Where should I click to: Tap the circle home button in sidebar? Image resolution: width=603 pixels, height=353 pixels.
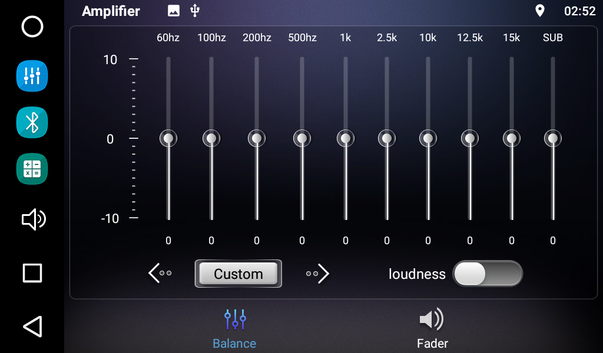32,27
